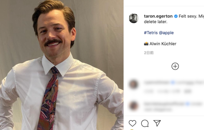Click the first blurred commenter's username
The image size is (204, 130).
[157, 83]
